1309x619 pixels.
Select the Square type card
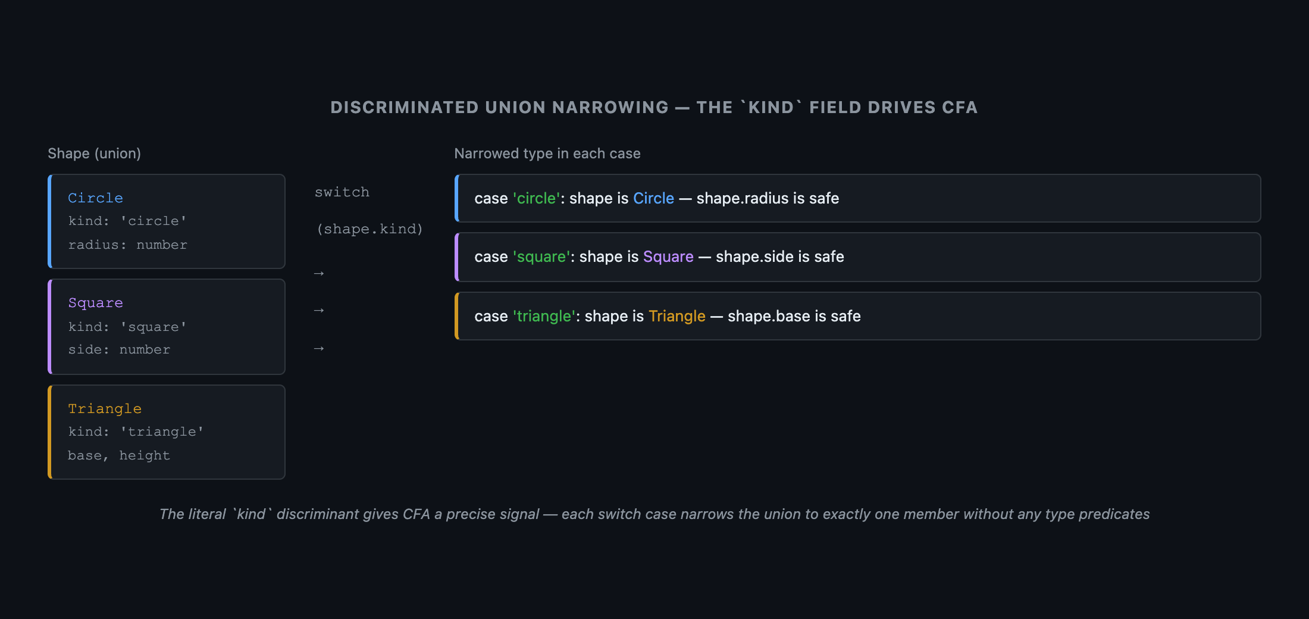tap(167, 327)
